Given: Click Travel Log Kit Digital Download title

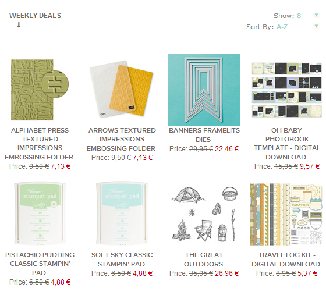Looking at the screenshot, I should point(286,260).
